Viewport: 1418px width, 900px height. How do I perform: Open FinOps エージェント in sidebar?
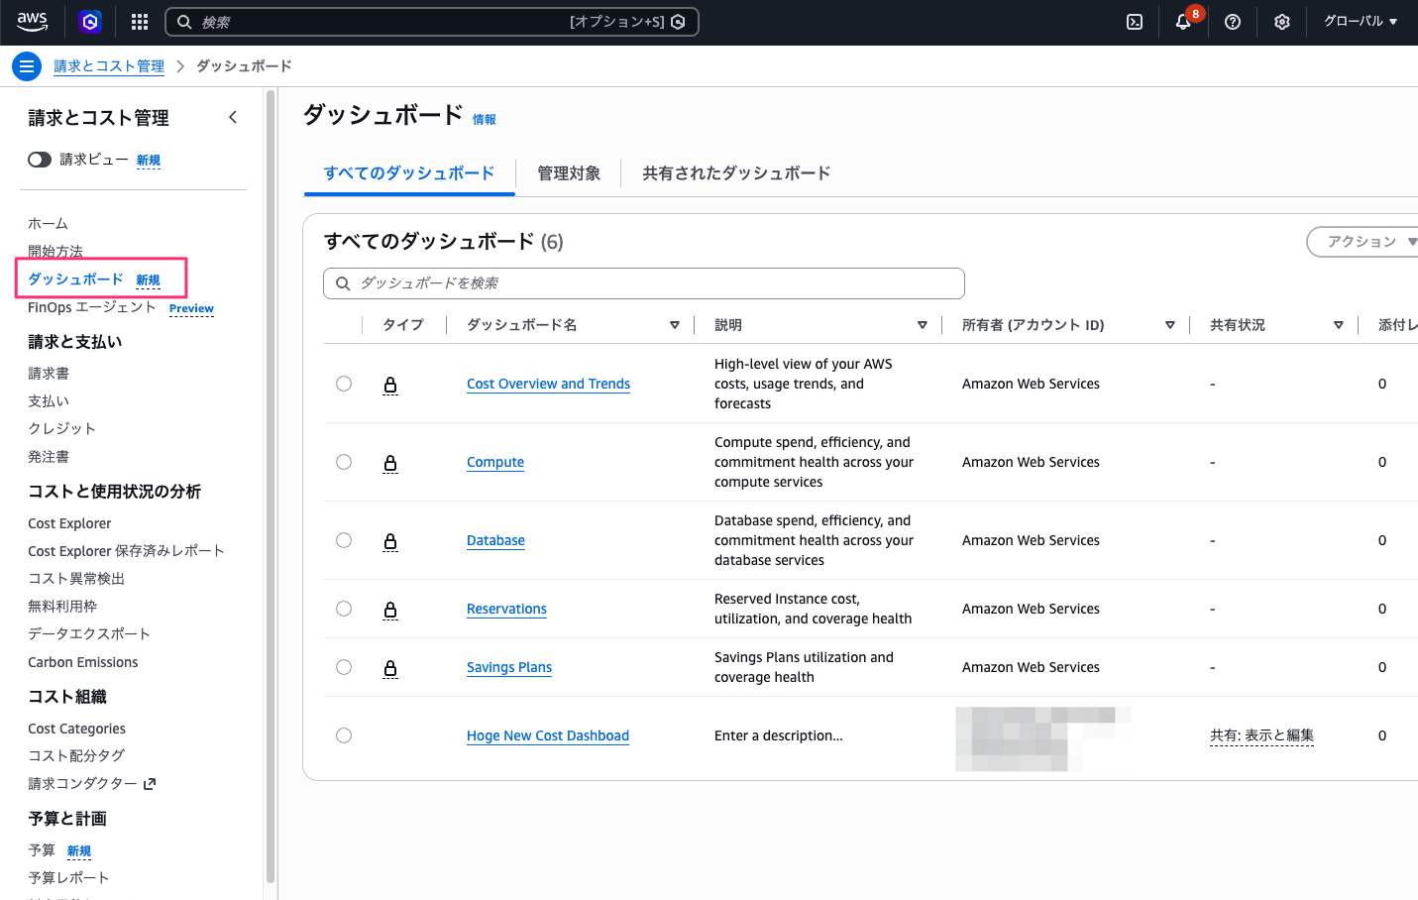coord(92,307)
